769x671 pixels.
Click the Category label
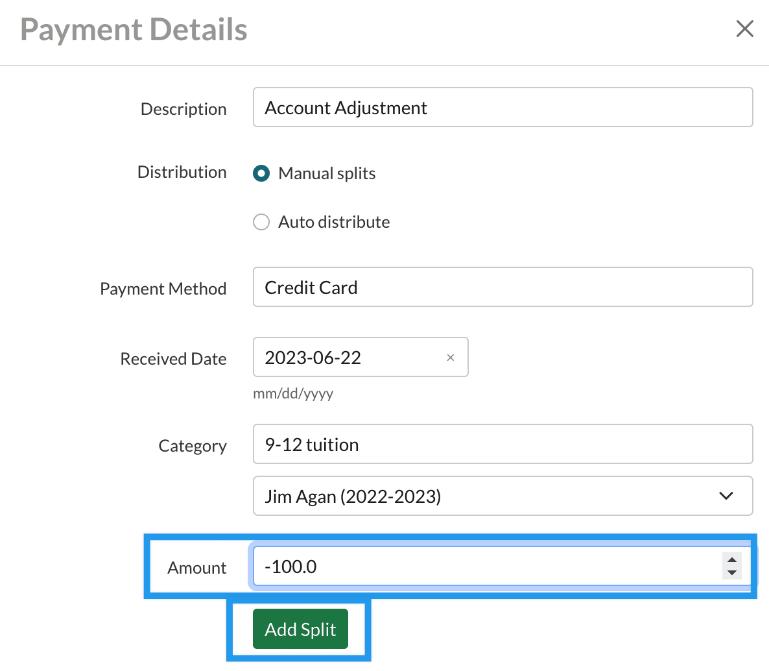pos(192,446)
